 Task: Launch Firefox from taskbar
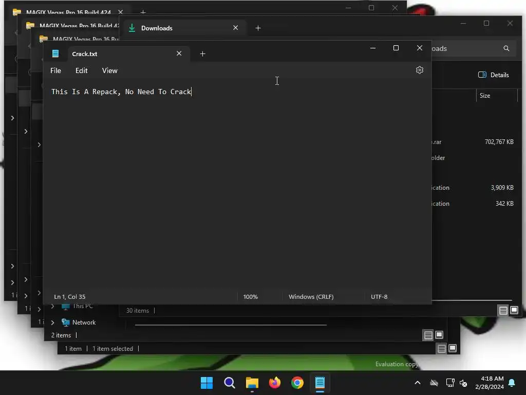275,383
